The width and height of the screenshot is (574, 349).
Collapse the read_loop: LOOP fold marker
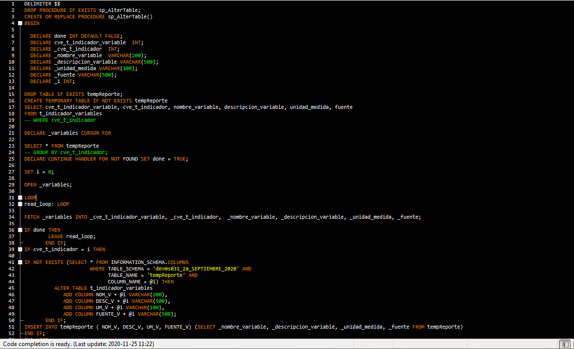pos(20,204)
